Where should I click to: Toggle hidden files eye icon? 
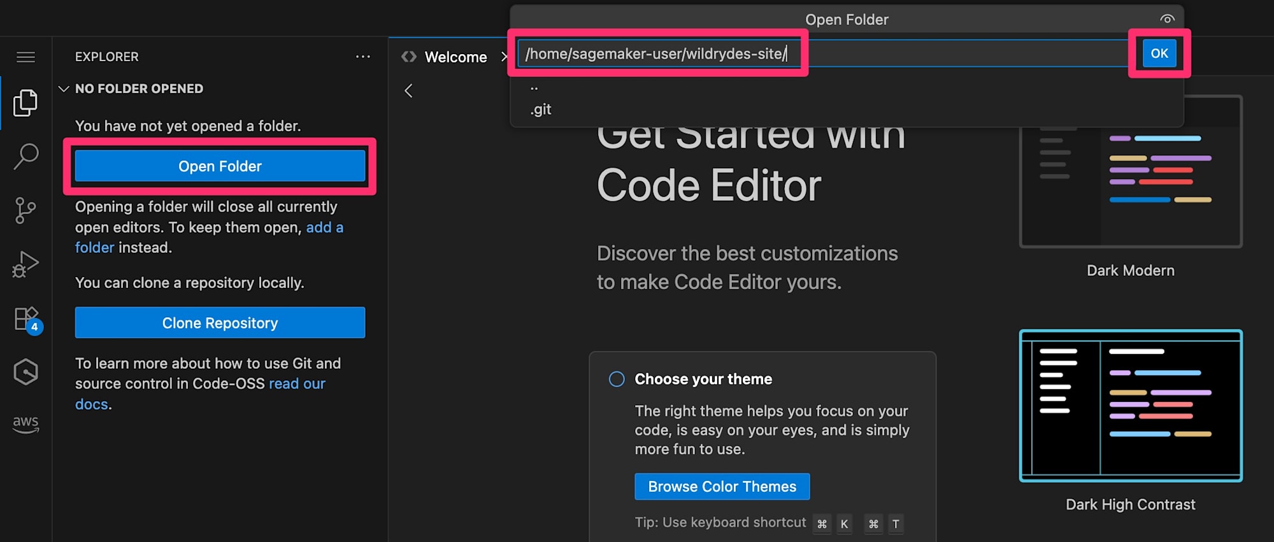pos(1167,19)
